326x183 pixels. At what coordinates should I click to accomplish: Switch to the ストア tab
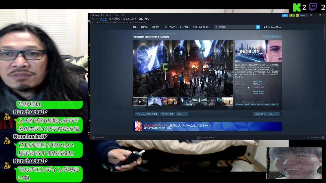click(103, 19)
